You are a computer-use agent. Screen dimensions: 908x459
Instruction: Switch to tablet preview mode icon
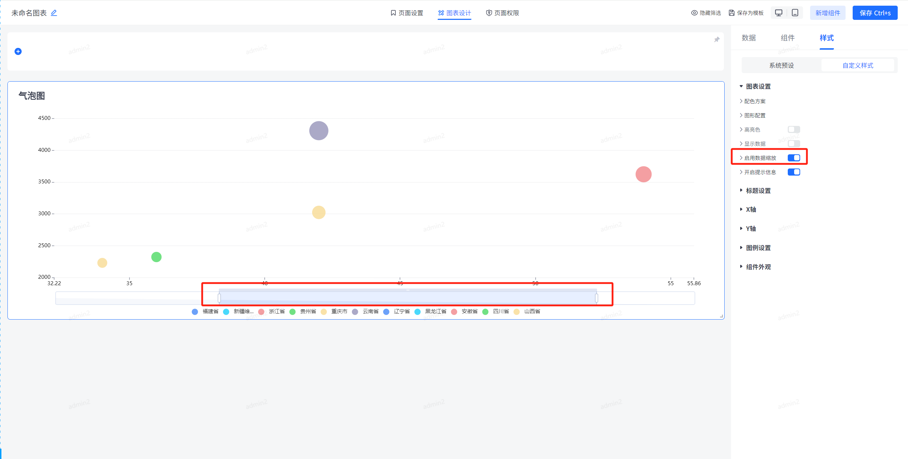pos(795,13)
